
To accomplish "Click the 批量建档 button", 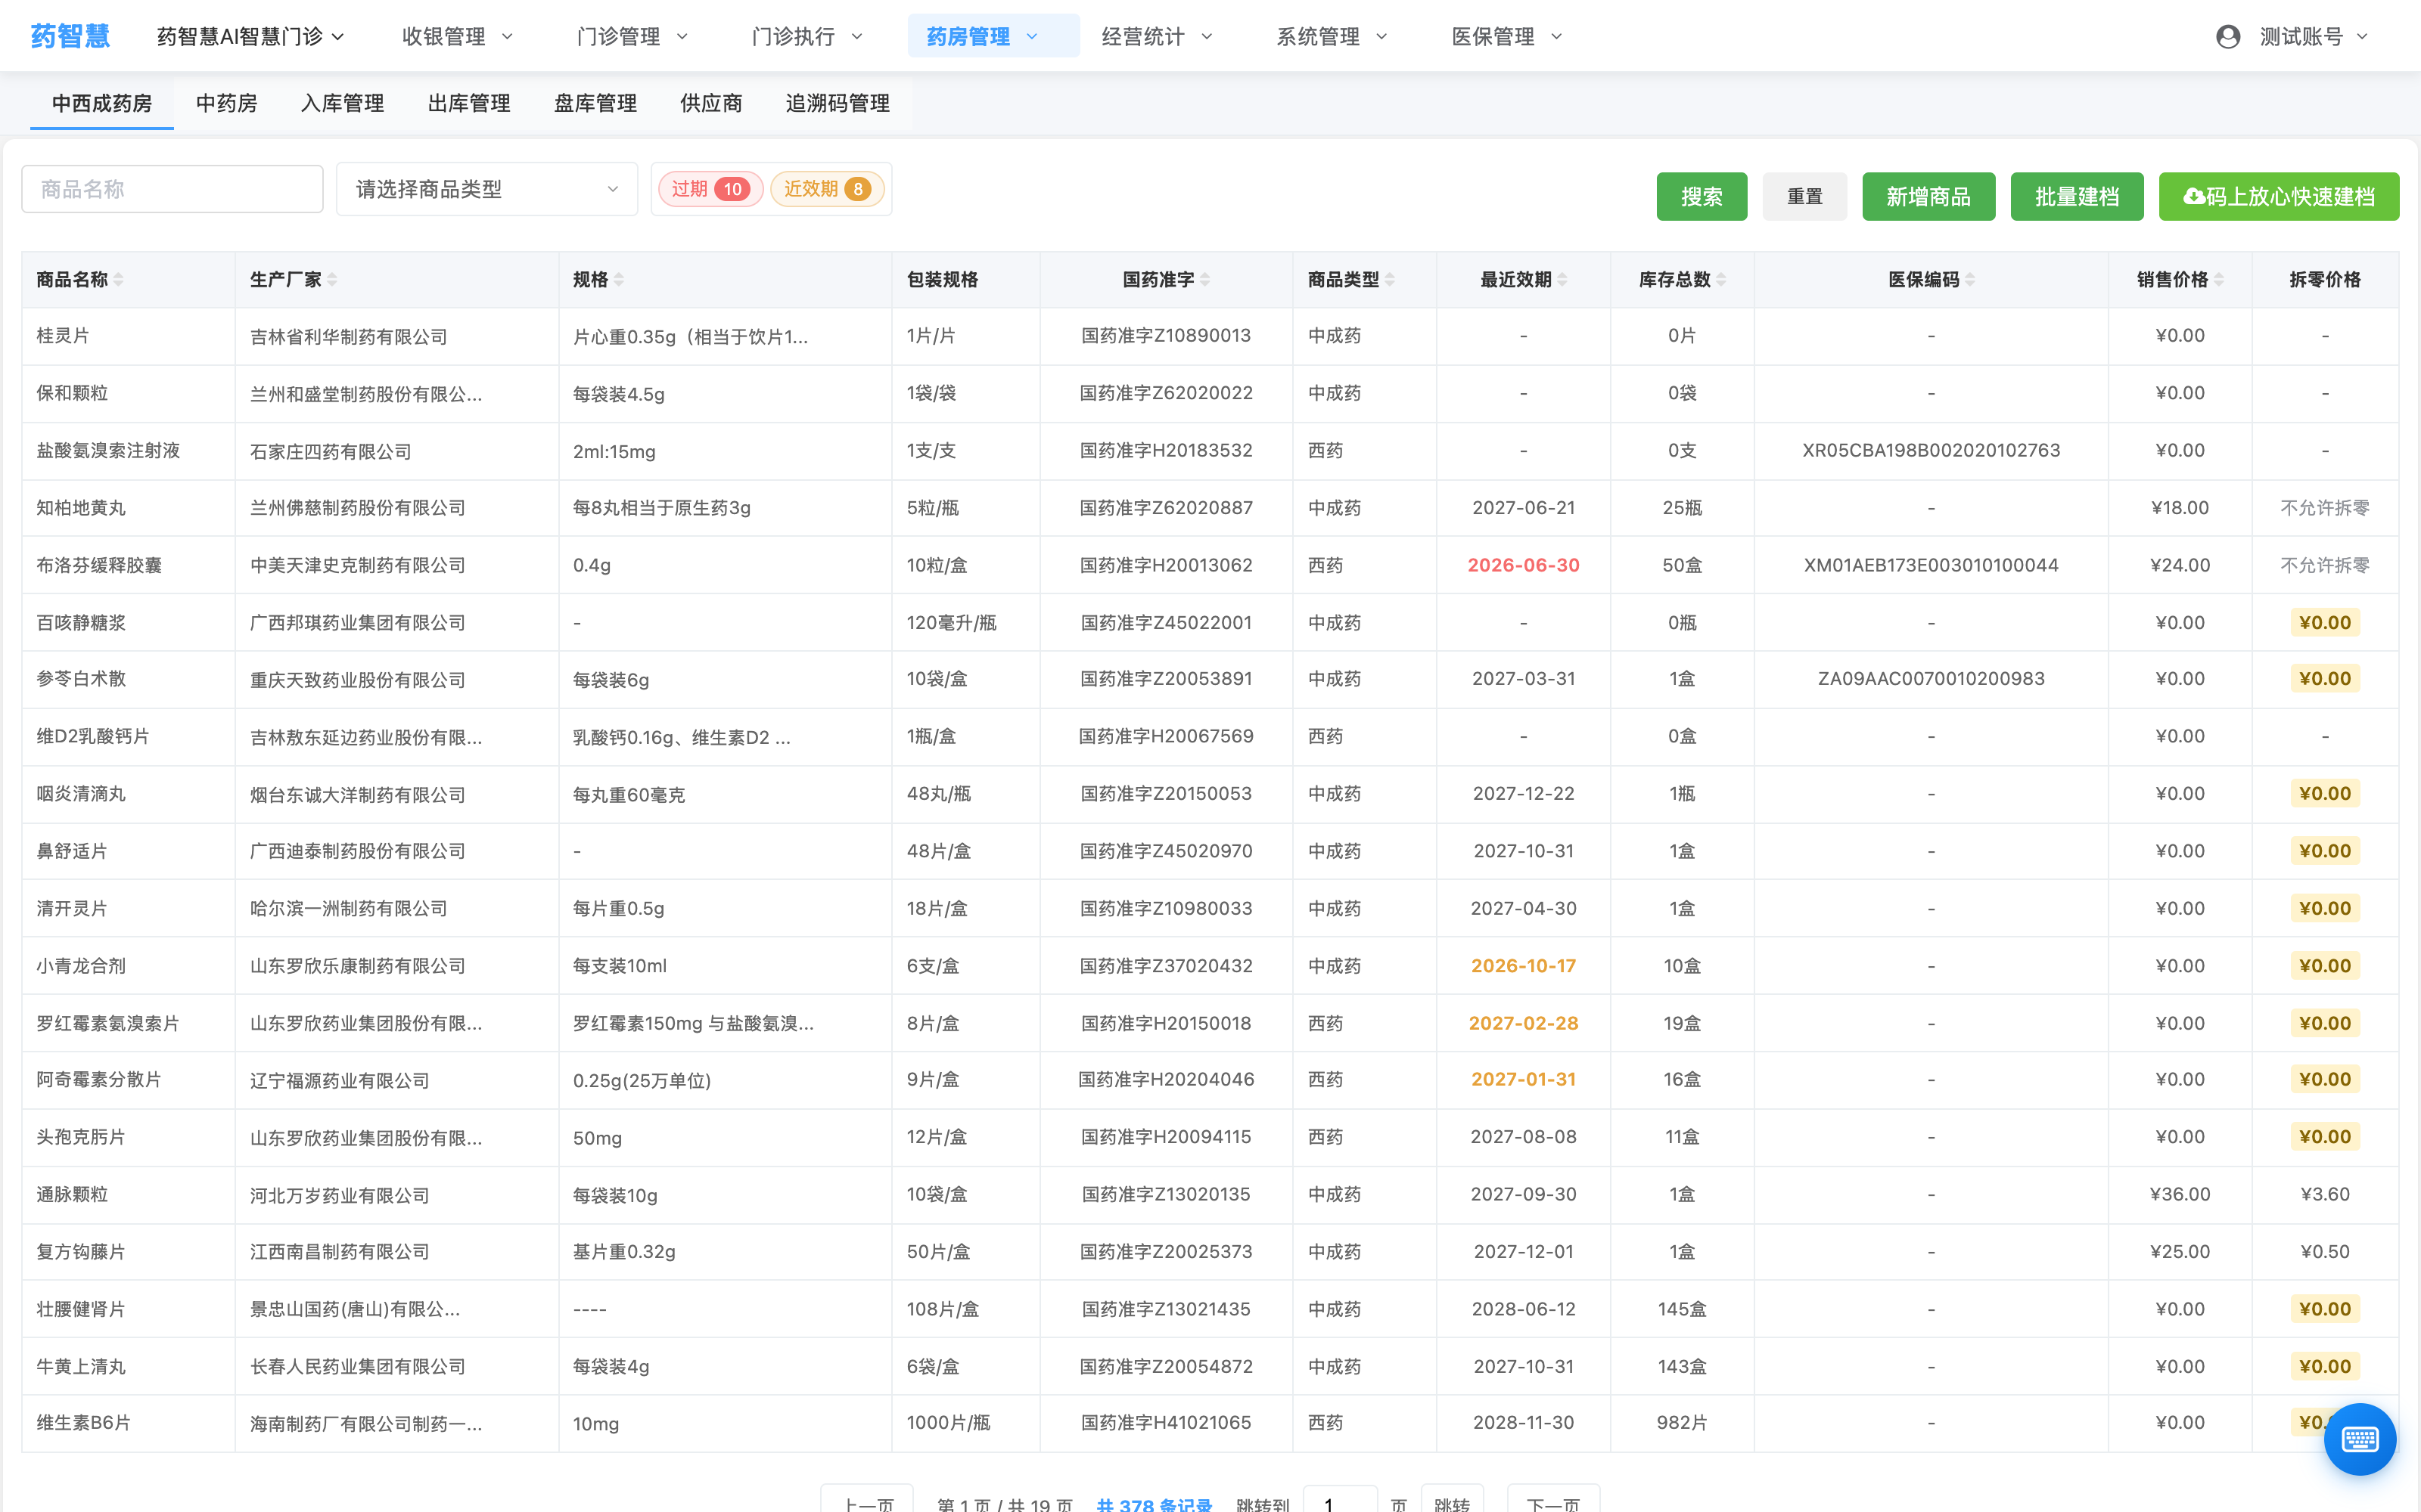I will click(2077, 196).
